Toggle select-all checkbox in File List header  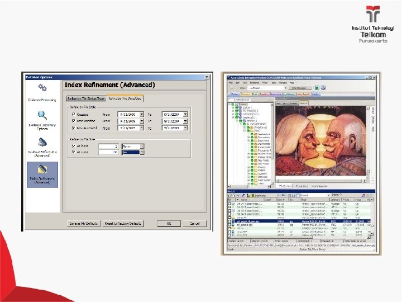click(x=229, y=200)
